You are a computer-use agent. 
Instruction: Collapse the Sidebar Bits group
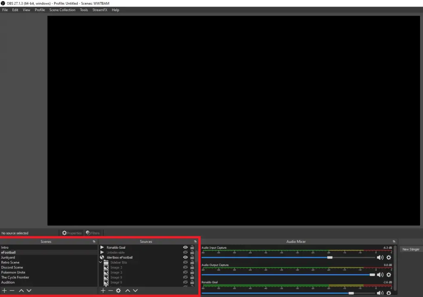tap(101, 262)
